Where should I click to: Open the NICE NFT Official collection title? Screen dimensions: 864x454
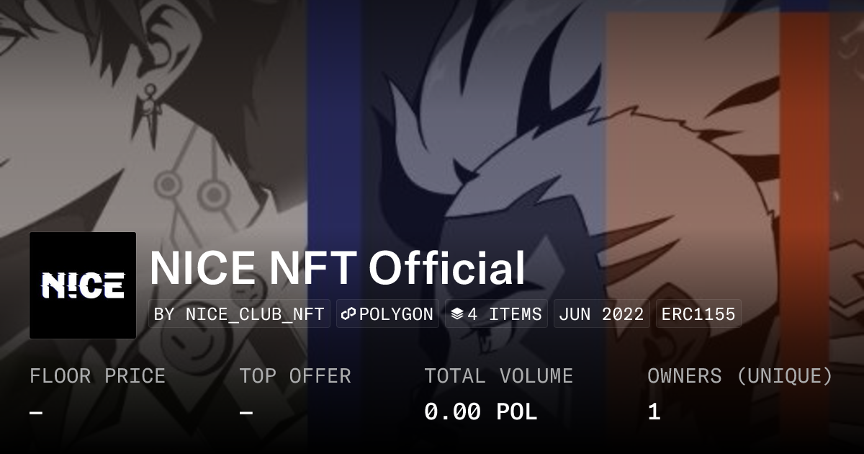click(x=337, y=268)
